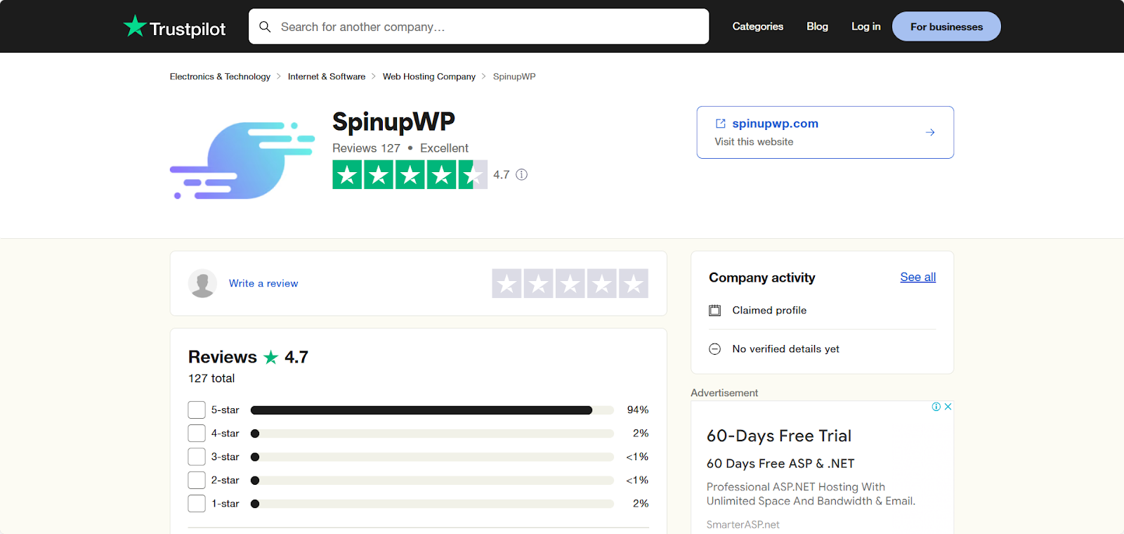Screen dimensions: 1124x534
Task: Open the Write a review link
Action: (x=263, y=283)
